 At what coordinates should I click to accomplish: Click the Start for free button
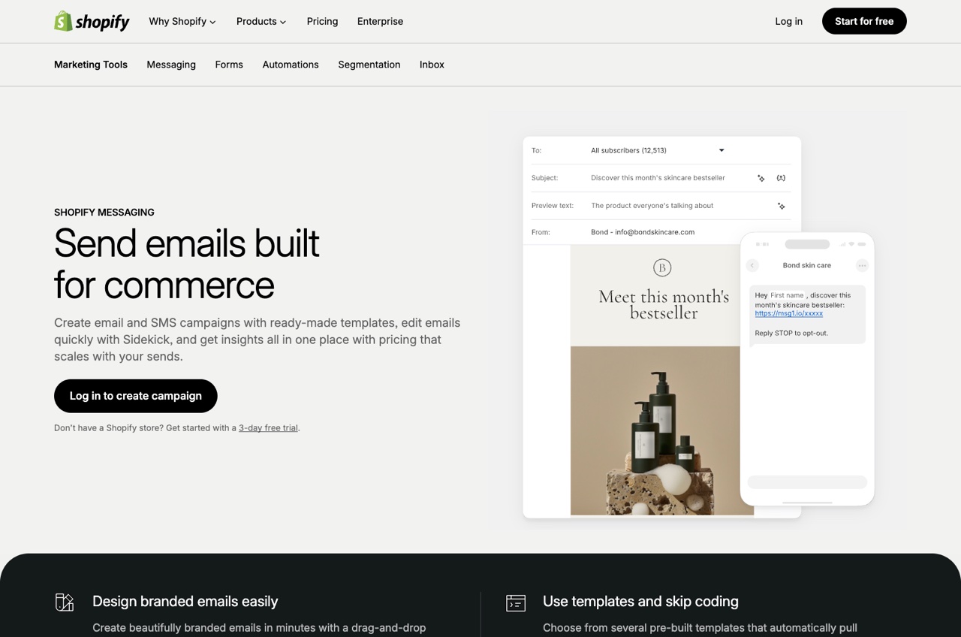[x=864, y=21]
